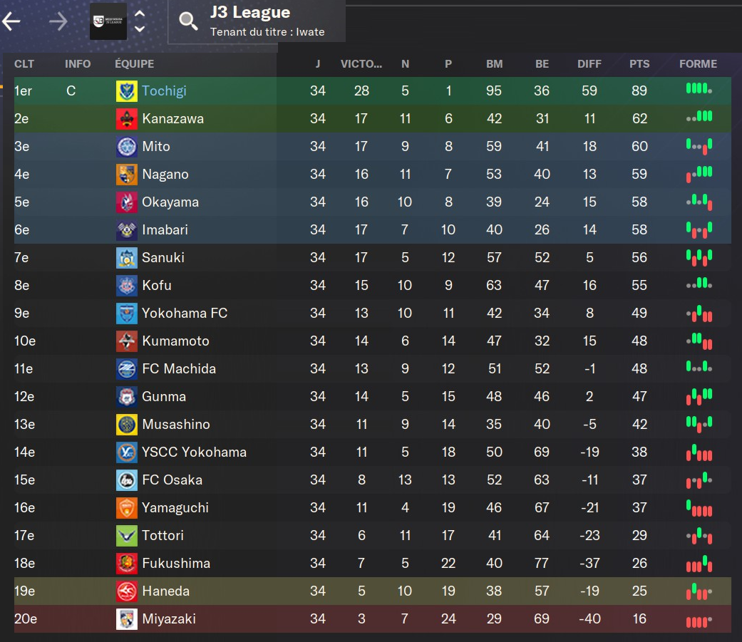Viewport: 742px width, 642px height.
Task: Sort table by ÉQUIPE column header
Action: (134, 64)
